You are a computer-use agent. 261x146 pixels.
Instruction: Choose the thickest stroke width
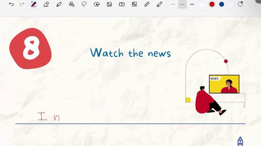(x=192, y=4)
